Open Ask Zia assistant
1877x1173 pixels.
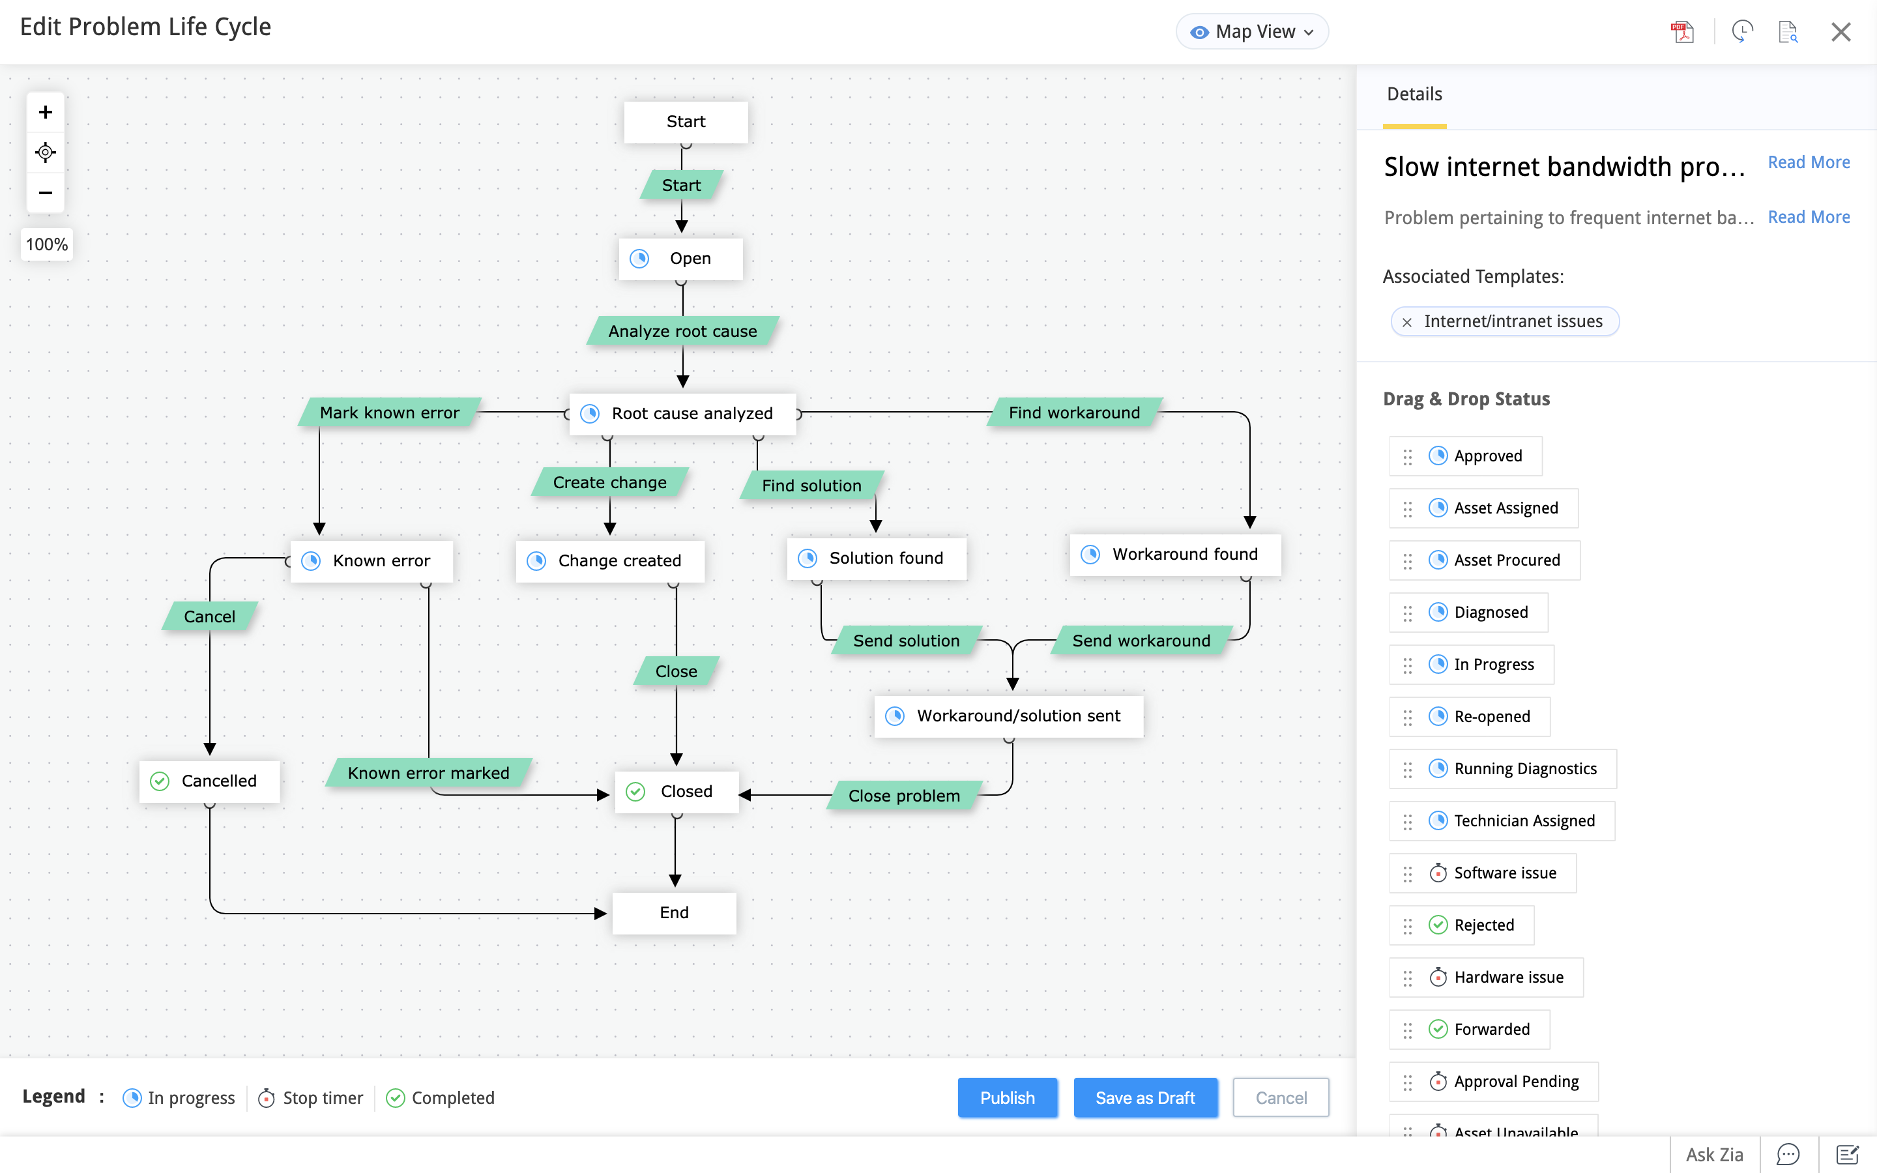point(1714,1154)
